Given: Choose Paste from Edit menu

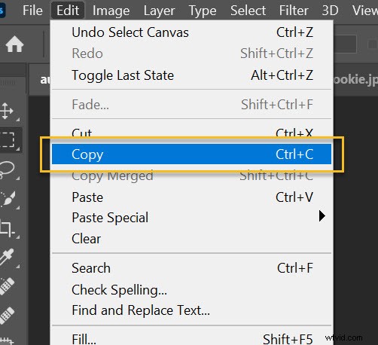Looking at the screenshot, I should coord(192,197).
